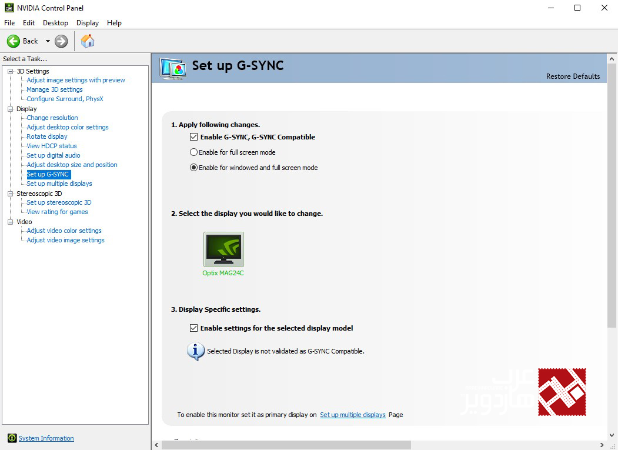
Task: Select Enable for full screen mode
Action: [x=193, y=152]
